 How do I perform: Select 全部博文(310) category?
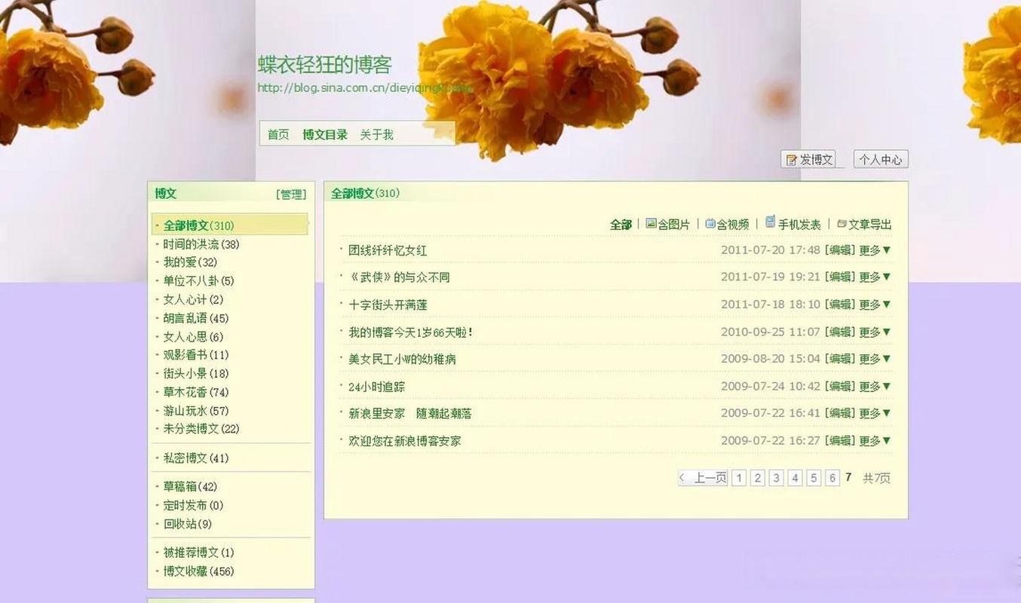click(230, 225)
